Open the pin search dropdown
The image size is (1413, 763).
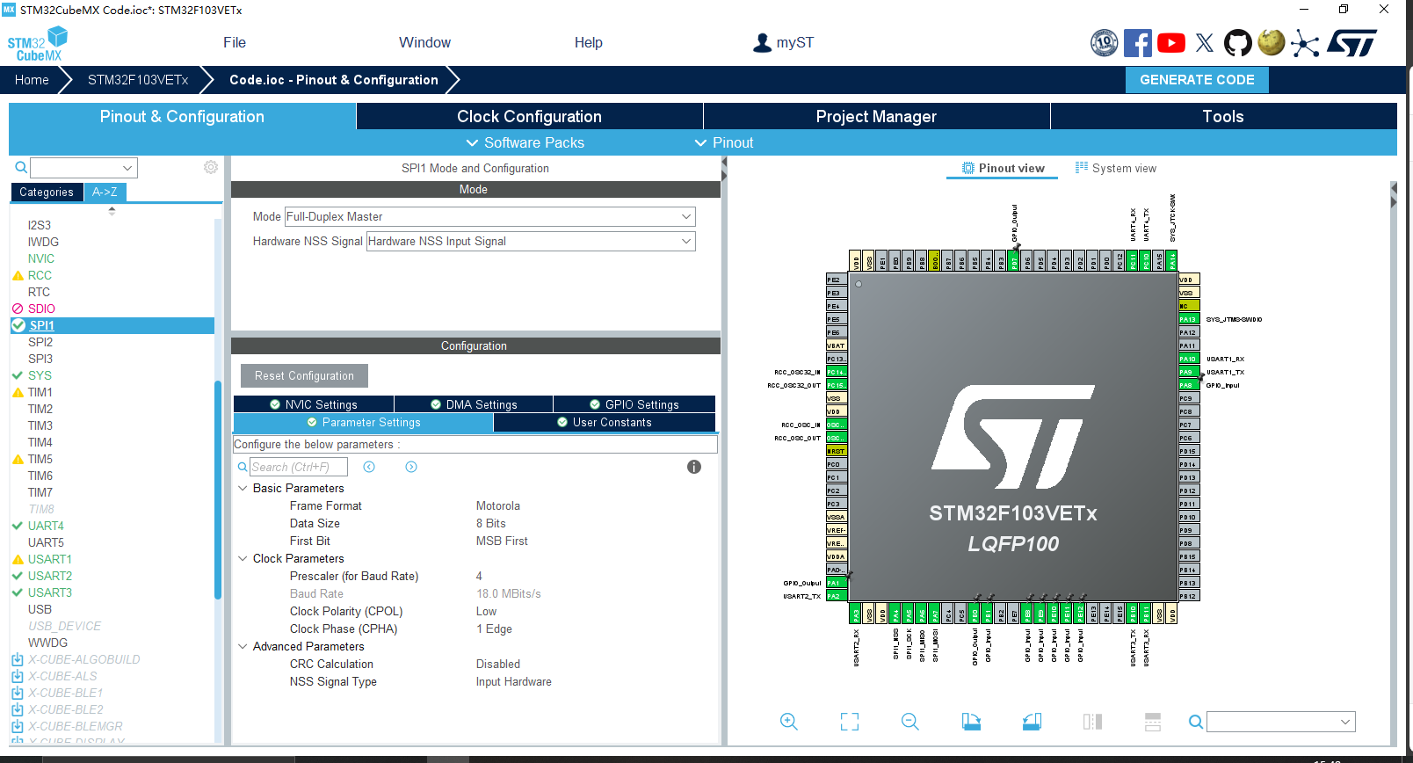pyautogui.click(x=1280, y=722)
